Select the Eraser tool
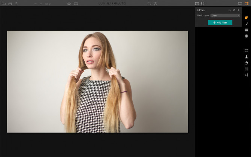251x157 pixels. click(x=247, y=63)
